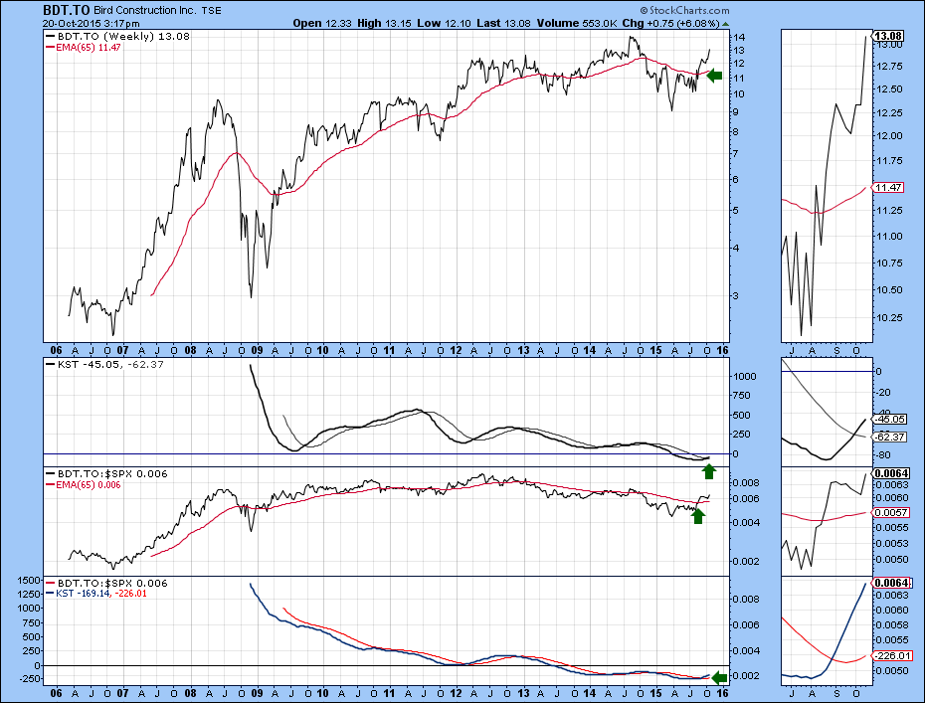Click the 14 label on the main price axis

(x=739, y=37)
